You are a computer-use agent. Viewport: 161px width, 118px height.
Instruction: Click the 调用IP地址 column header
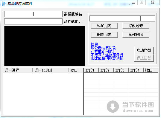click(51, 70)
